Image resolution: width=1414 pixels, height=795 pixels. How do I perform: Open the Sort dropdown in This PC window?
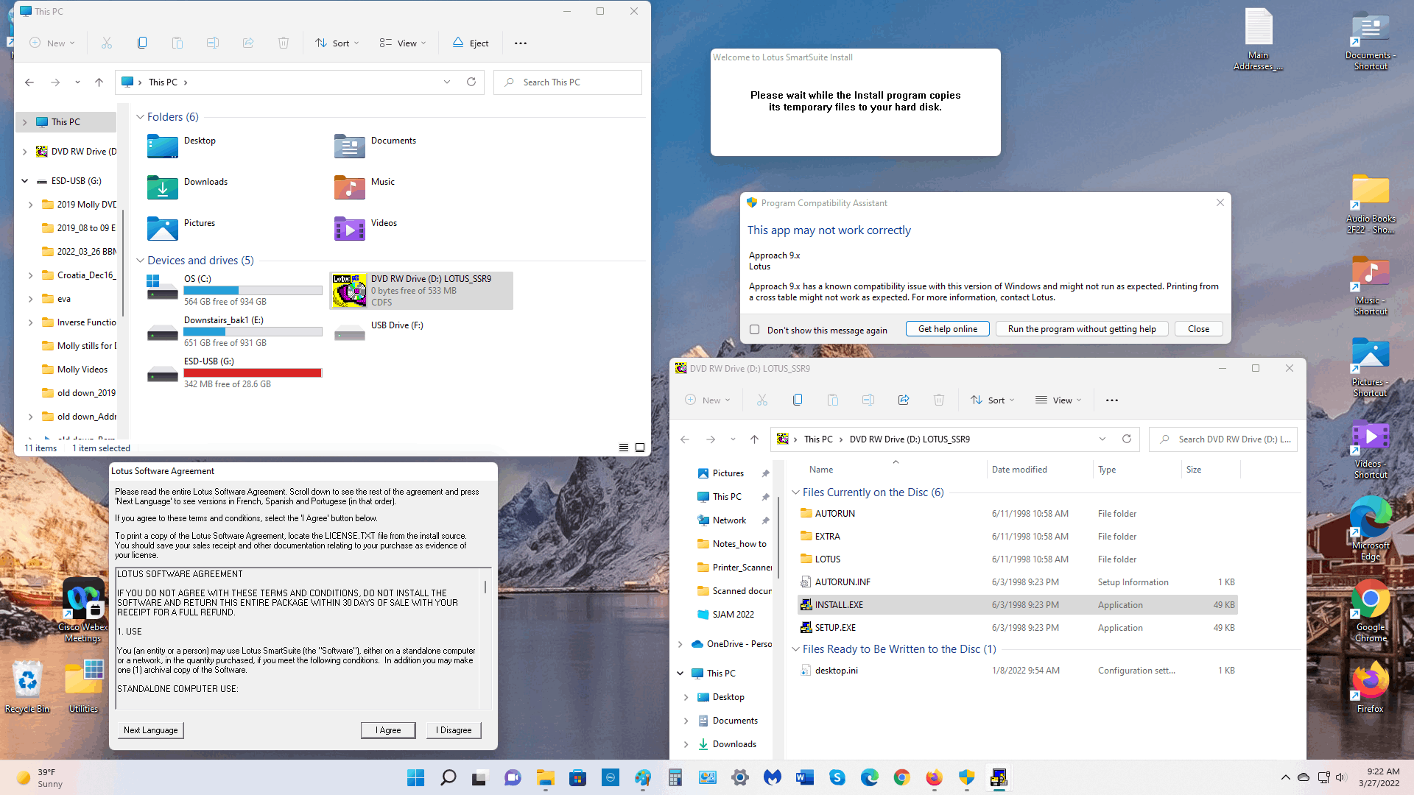pyautogui.click(x=337, y=43)
